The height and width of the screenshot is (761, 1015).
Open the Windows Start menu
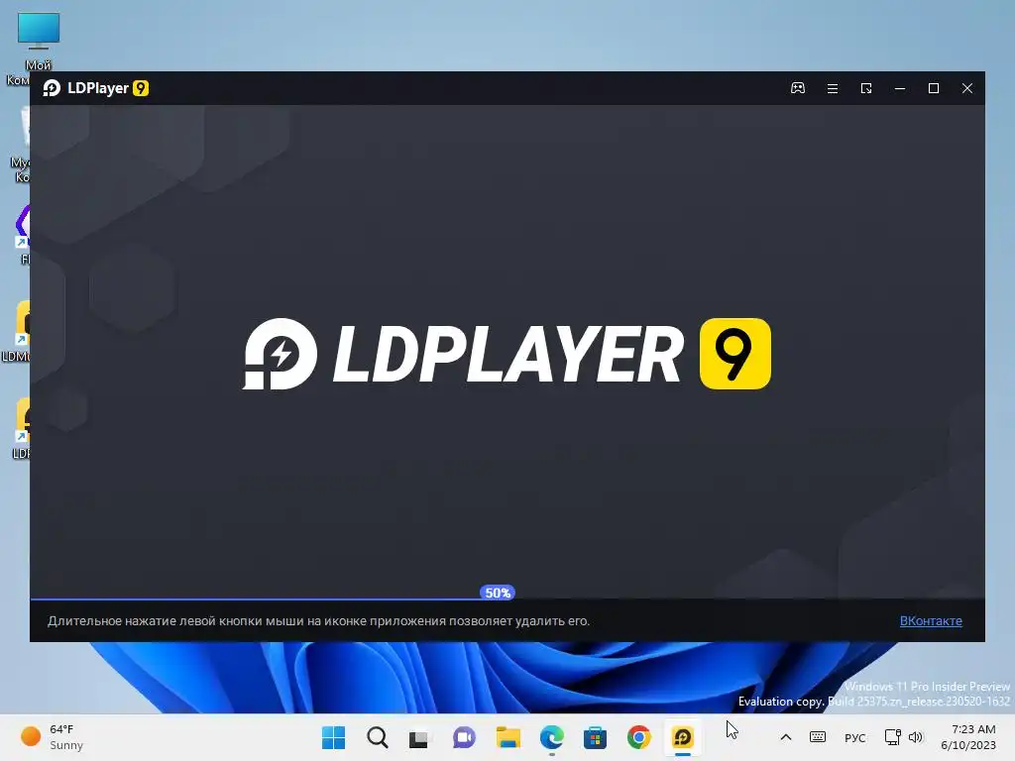pyautogui.click(x=333, y=737)
